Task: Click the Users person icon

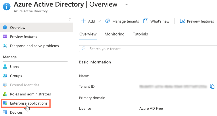Action: [5, 67]
